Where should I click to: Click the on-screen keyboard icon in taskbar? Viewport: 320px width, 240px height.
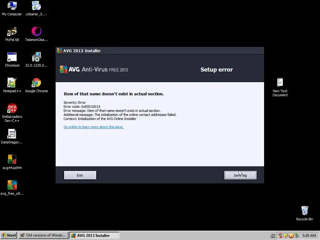273,236
